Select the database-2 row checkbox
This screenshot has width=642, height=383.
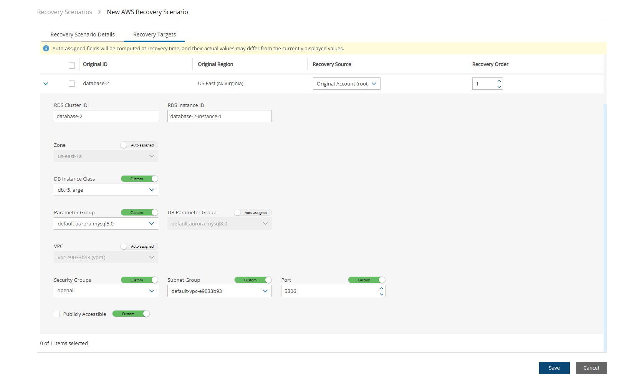pos(72,84)
